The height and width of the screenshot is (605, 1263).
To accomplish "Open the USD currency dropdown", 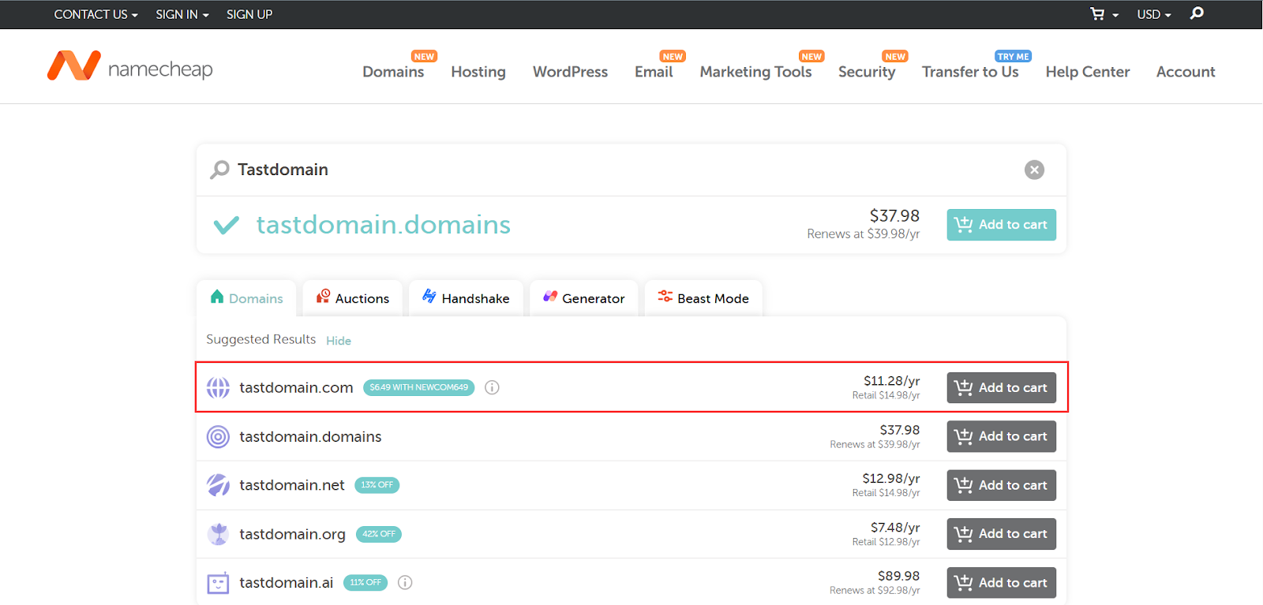I will click(x=1154, y=14).
